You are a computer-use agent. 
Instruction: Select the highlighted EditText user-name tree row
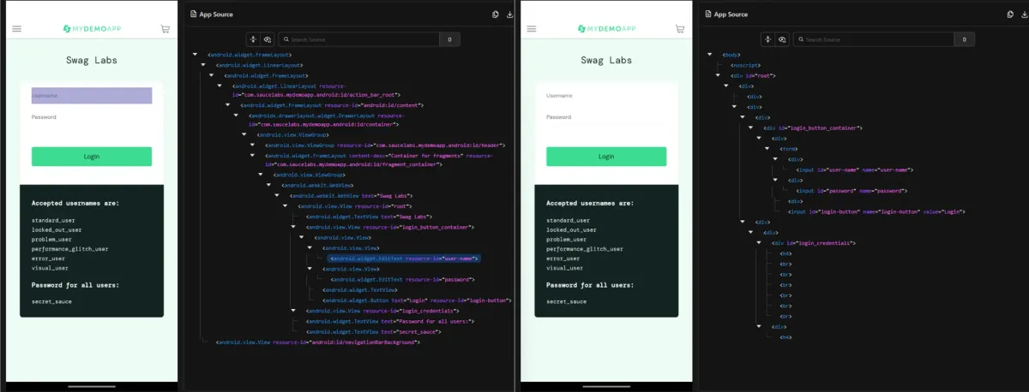click(x=405, y=258)
